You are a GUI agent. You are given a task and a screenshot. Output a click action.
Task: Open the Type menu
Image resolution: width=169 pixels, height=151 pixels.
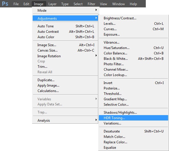(x=65, y=4)
